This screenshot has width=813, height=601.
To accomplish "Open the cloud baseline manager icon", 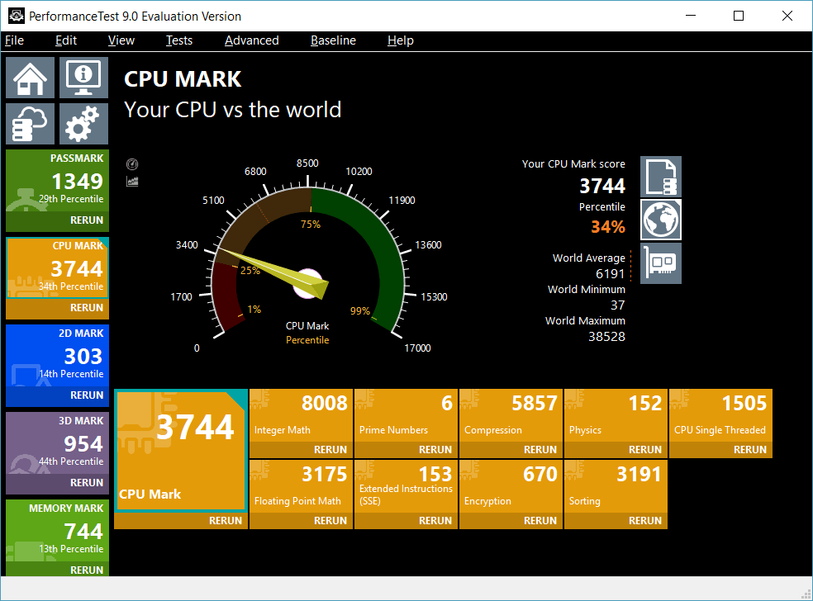I will (30, 124).
